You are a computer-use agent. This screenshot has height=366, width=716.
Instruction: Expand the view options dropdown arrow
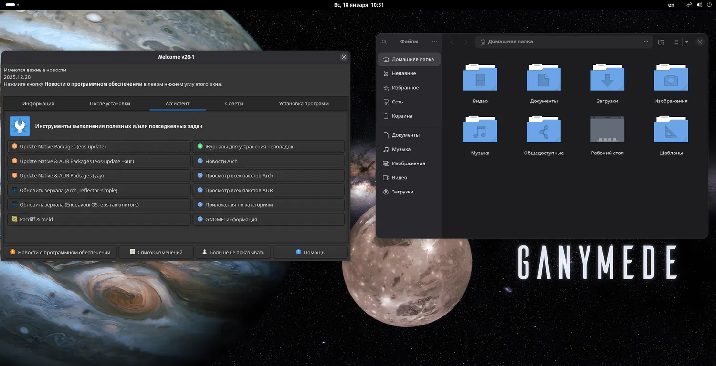tap(687, 42)
